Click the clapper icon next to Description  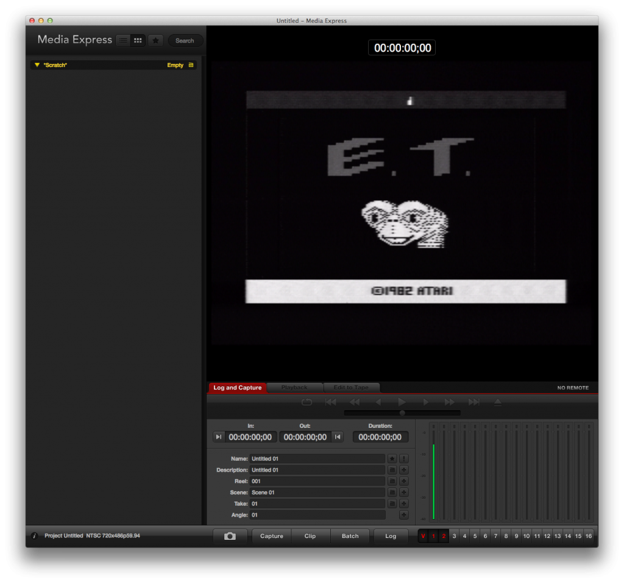click(x=392, y=470)
